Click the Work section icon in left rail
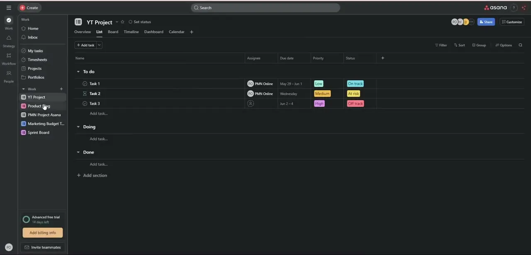 9,20
